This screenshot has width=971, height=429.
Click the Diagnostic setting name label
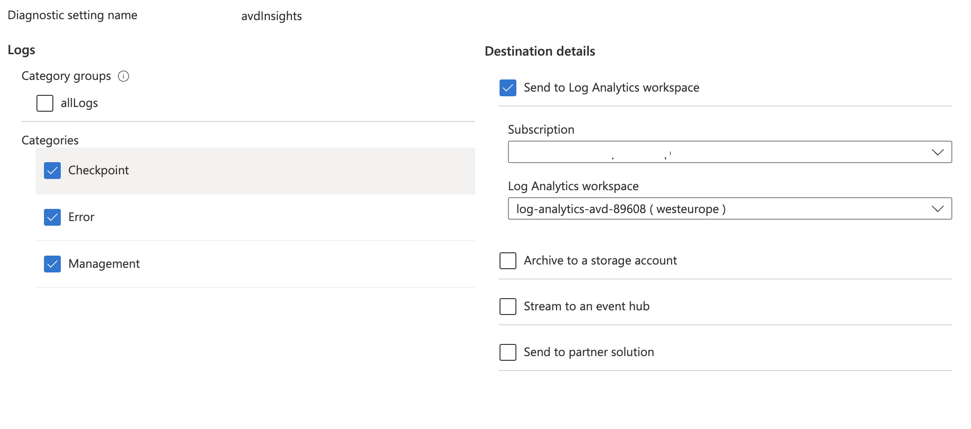click(x=72, y=14)
